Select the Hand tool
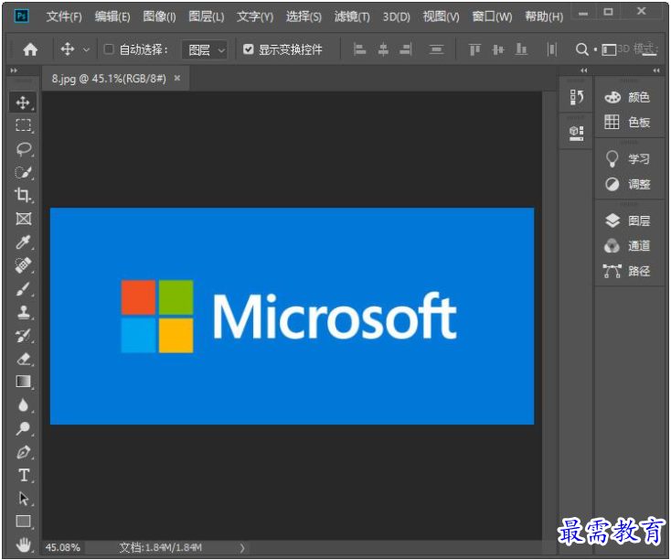The height and width of the screenshot is (560, 671). [23, 544]
